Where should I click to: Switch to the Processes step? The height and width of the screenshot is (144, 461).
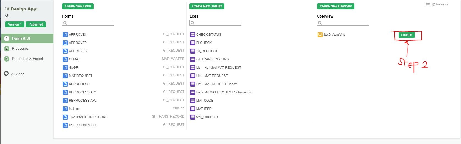(x=20, y=49)
